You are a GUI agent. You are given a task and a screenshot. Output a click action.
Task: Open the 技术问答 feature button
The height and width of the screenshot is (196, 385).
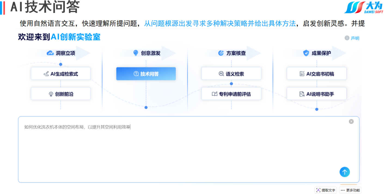click(x=146, y=74)
